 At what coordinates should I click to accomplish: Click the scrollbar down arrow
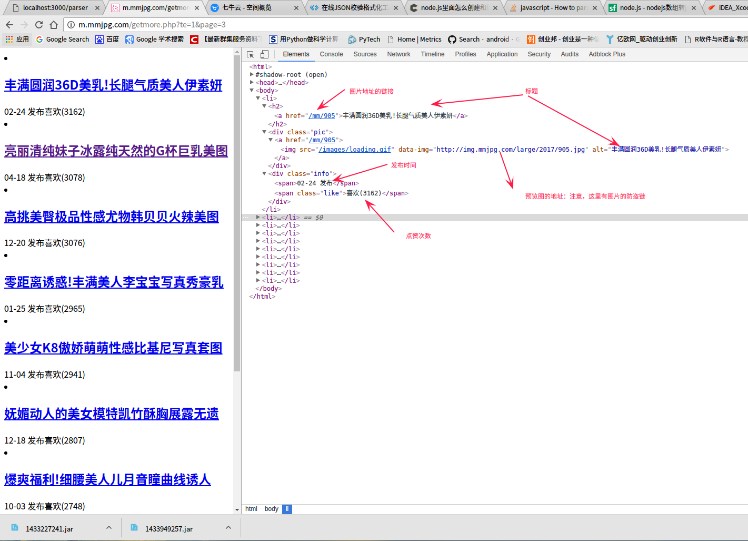[x=237, y=510]
